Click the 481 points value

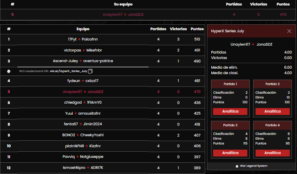[x=197, y=81]
